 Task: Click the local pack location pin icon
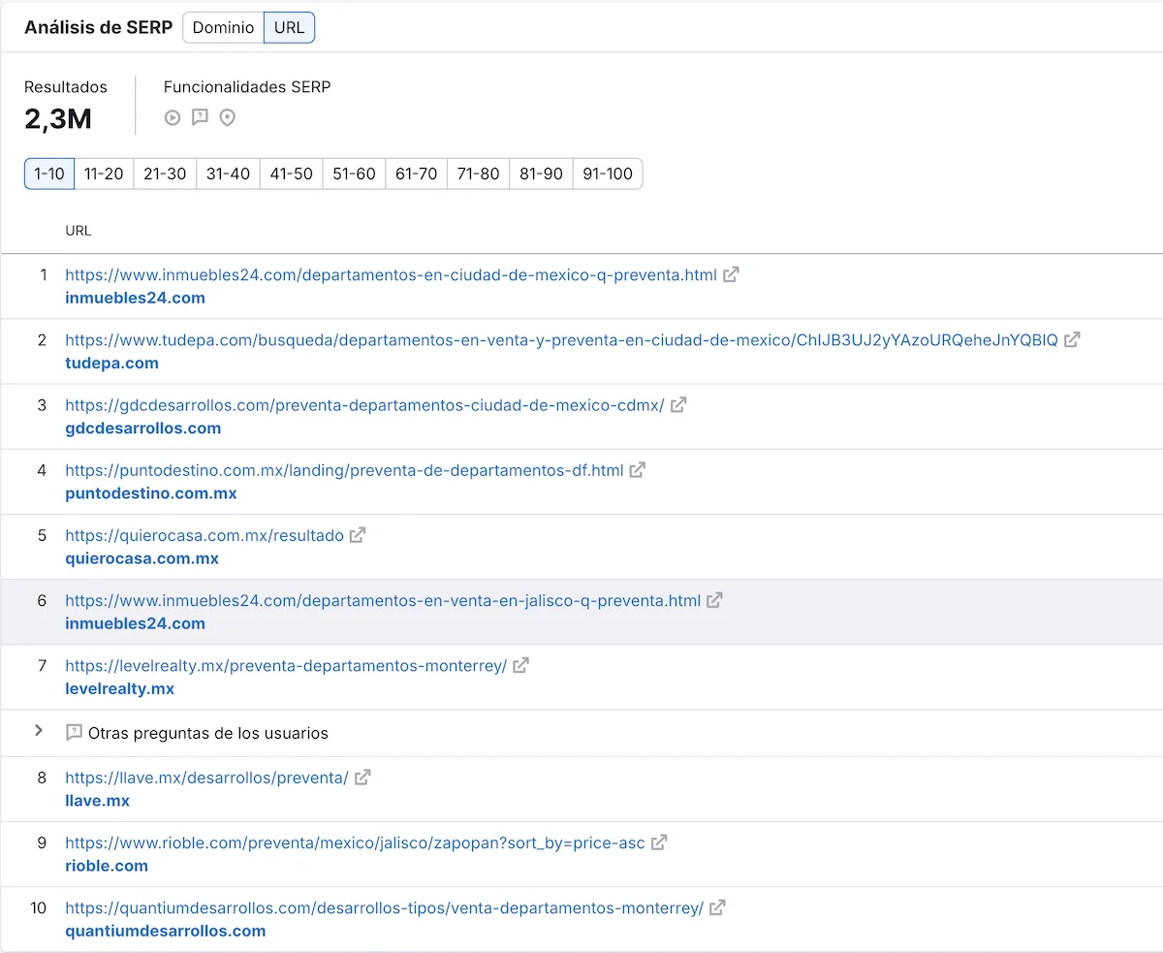click(x=227, y=117)
